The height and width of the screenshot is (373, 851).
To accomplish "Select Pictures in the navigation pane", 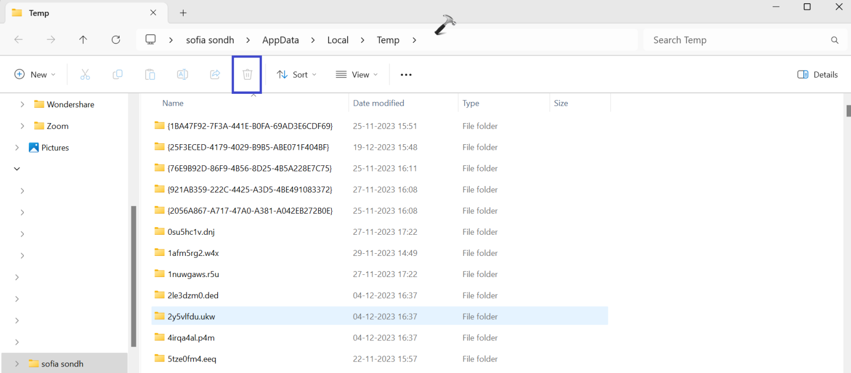I will click(55, 147).
